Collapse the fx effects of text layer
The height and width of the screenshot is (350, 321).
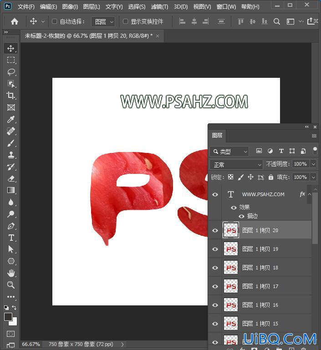(x=310, y=194)
